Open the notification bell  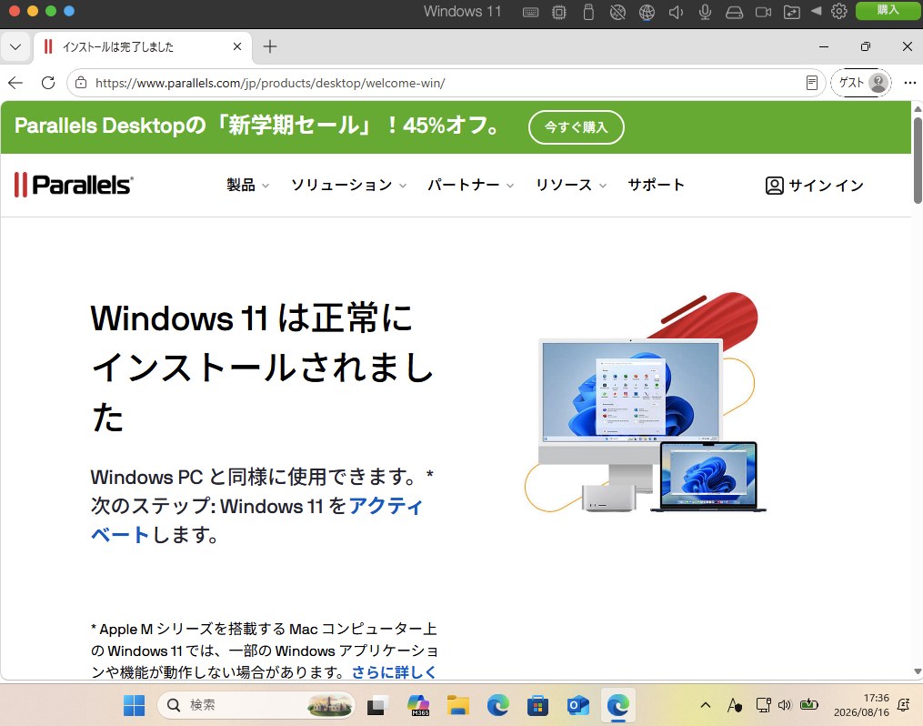904,705
